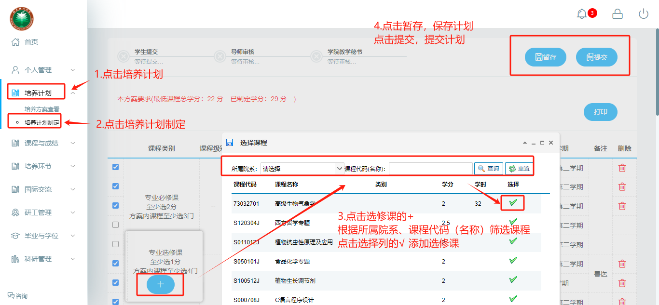Click the green checkmark for 高级生物气象学

[513, 203]
